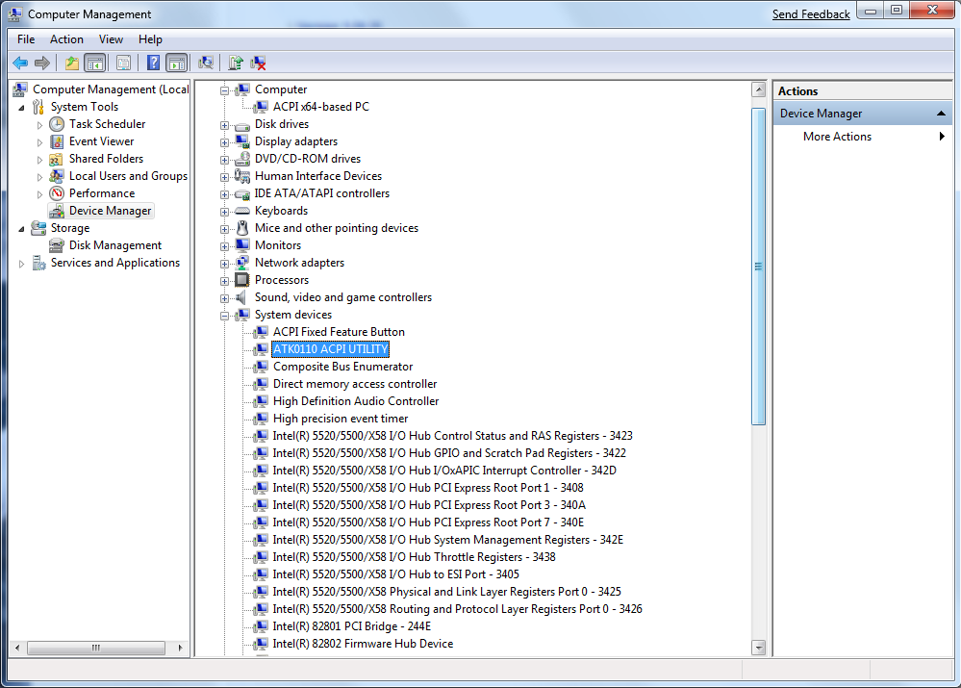
Task: Expand the Event Viewer node
Action: point(39,142)
